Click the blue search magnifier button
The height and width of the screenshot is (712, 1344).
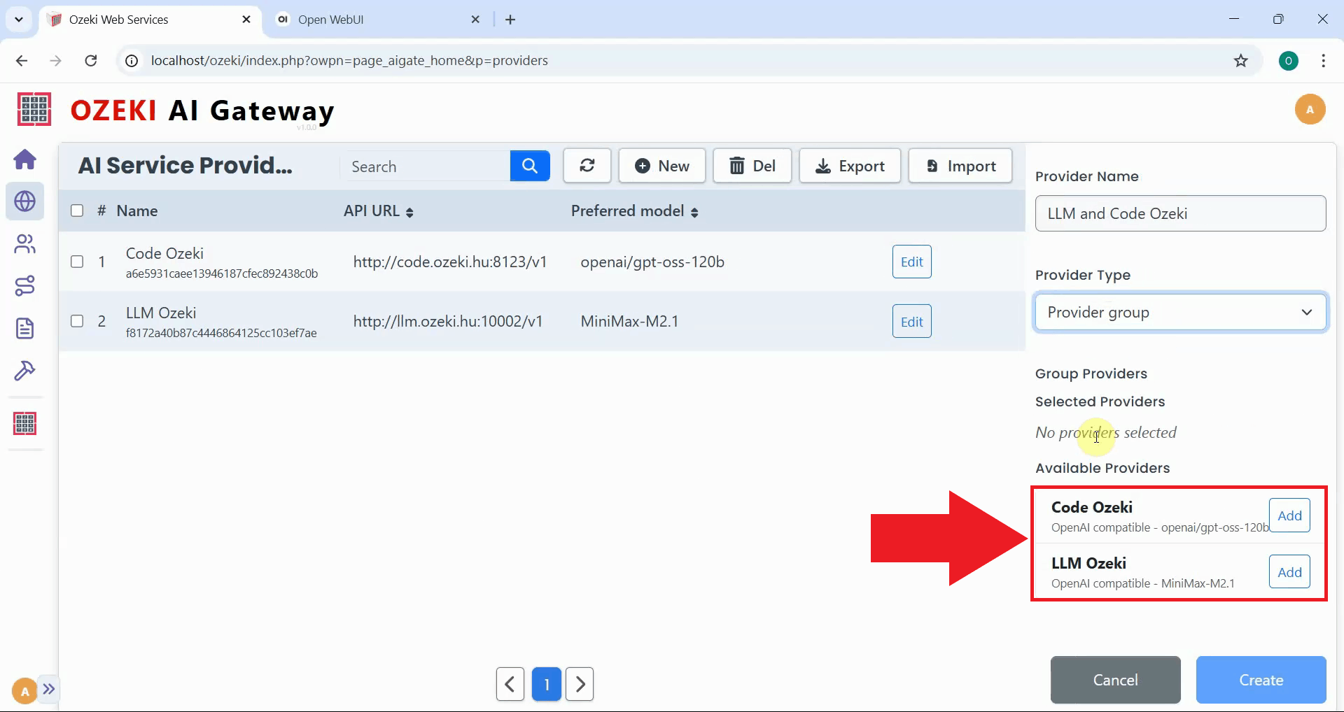tap(530, 166)
